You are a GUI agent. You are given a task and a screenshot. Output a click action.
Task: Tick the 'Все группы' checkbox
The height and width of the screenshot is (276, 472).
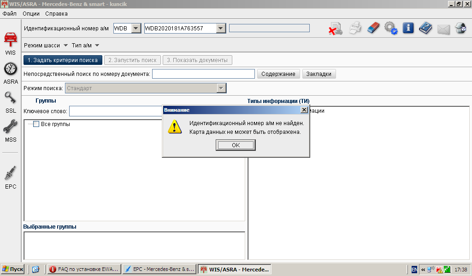point(36,124)
